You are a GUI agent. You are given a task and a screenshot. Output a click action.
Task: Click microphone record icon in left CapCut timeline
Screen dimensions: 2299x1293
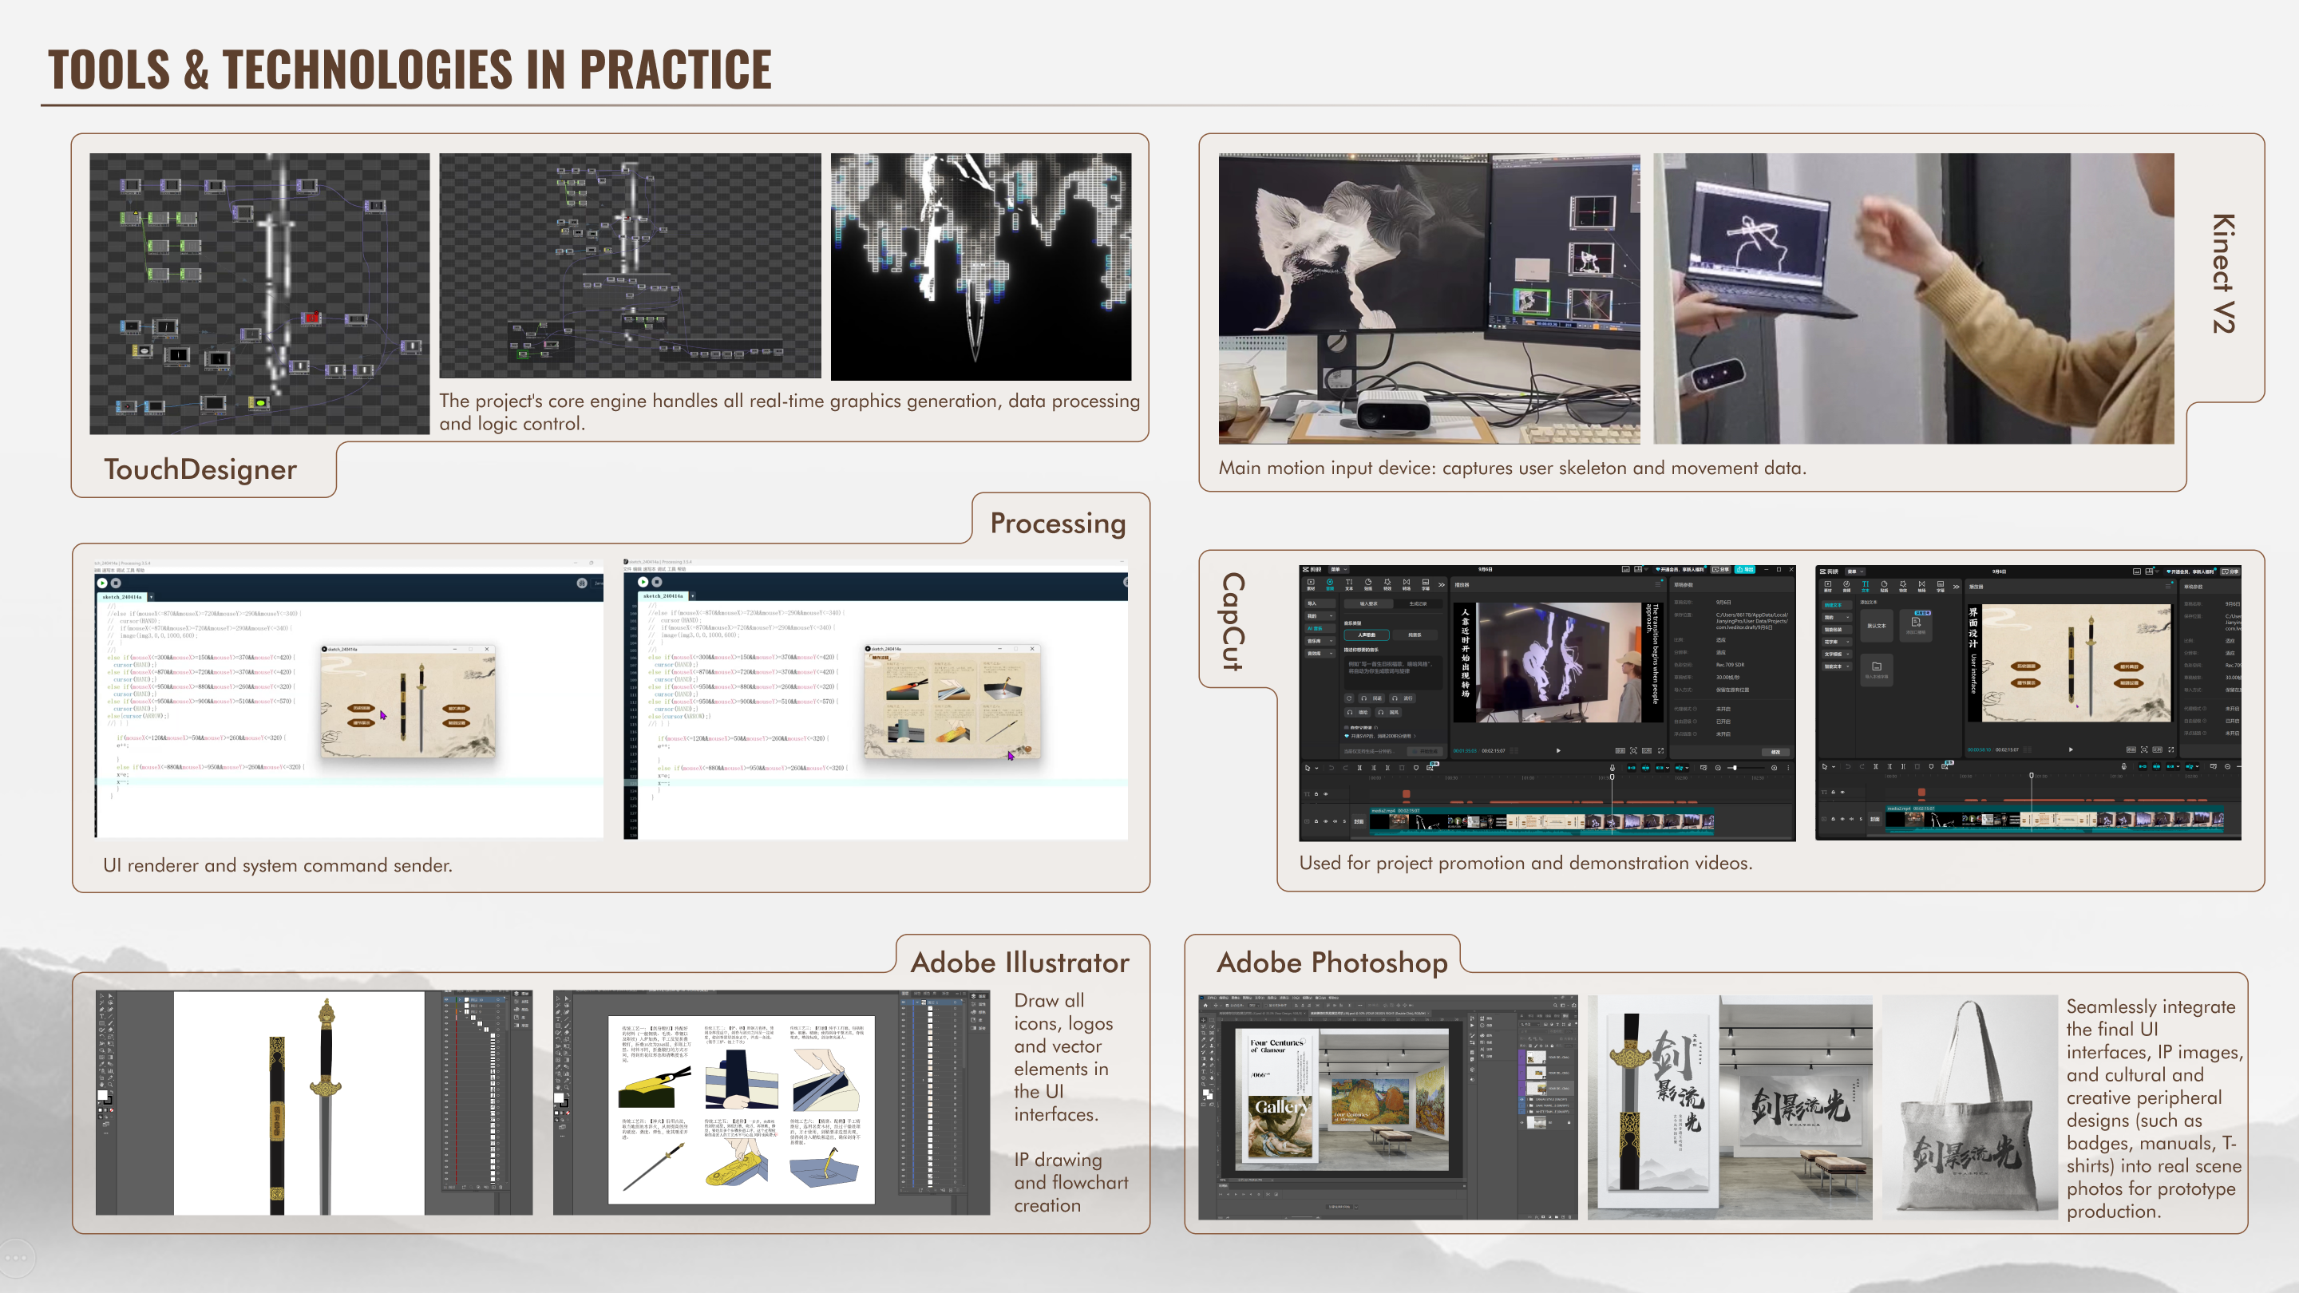(1612, 767)
